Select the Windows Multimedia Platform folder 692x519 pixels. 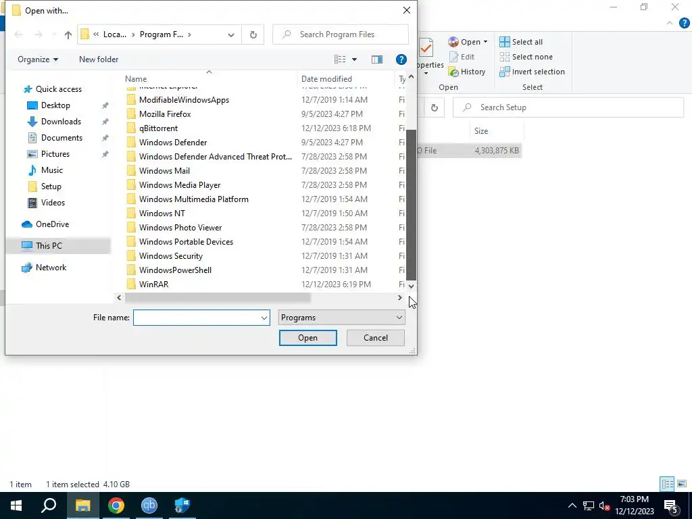click(193, 199)
